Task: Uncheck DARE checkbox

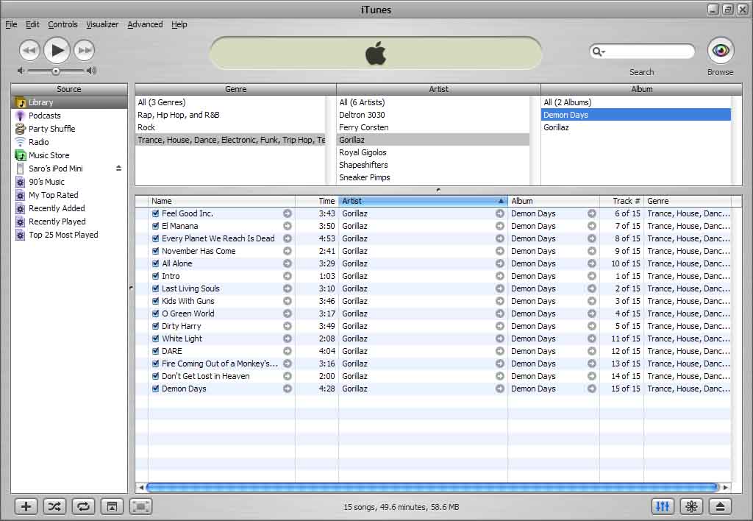Action: pyautogui.click(x=155, y=351)
